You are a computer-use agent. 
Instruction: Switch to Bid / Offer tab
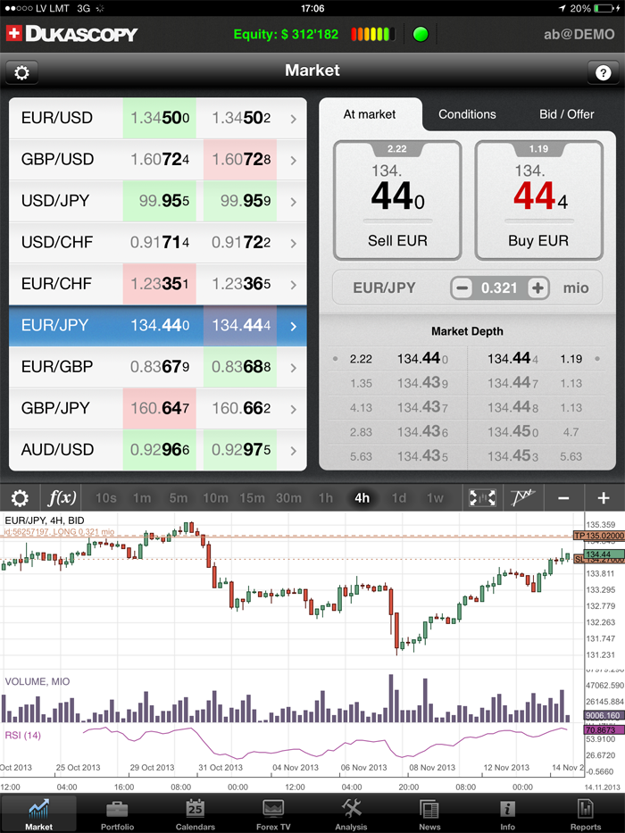click(x=567, y=114)
